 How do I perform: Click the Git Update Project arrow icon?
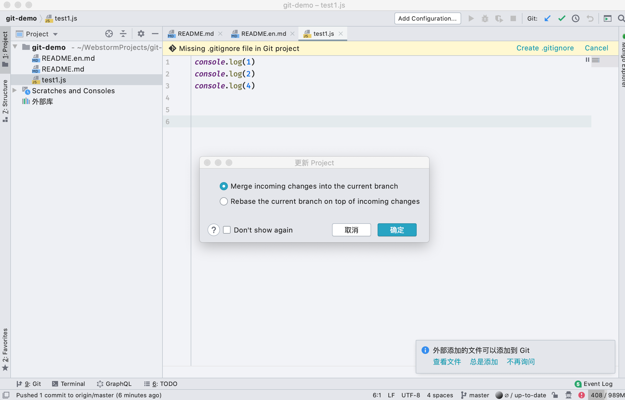point(547,18)
